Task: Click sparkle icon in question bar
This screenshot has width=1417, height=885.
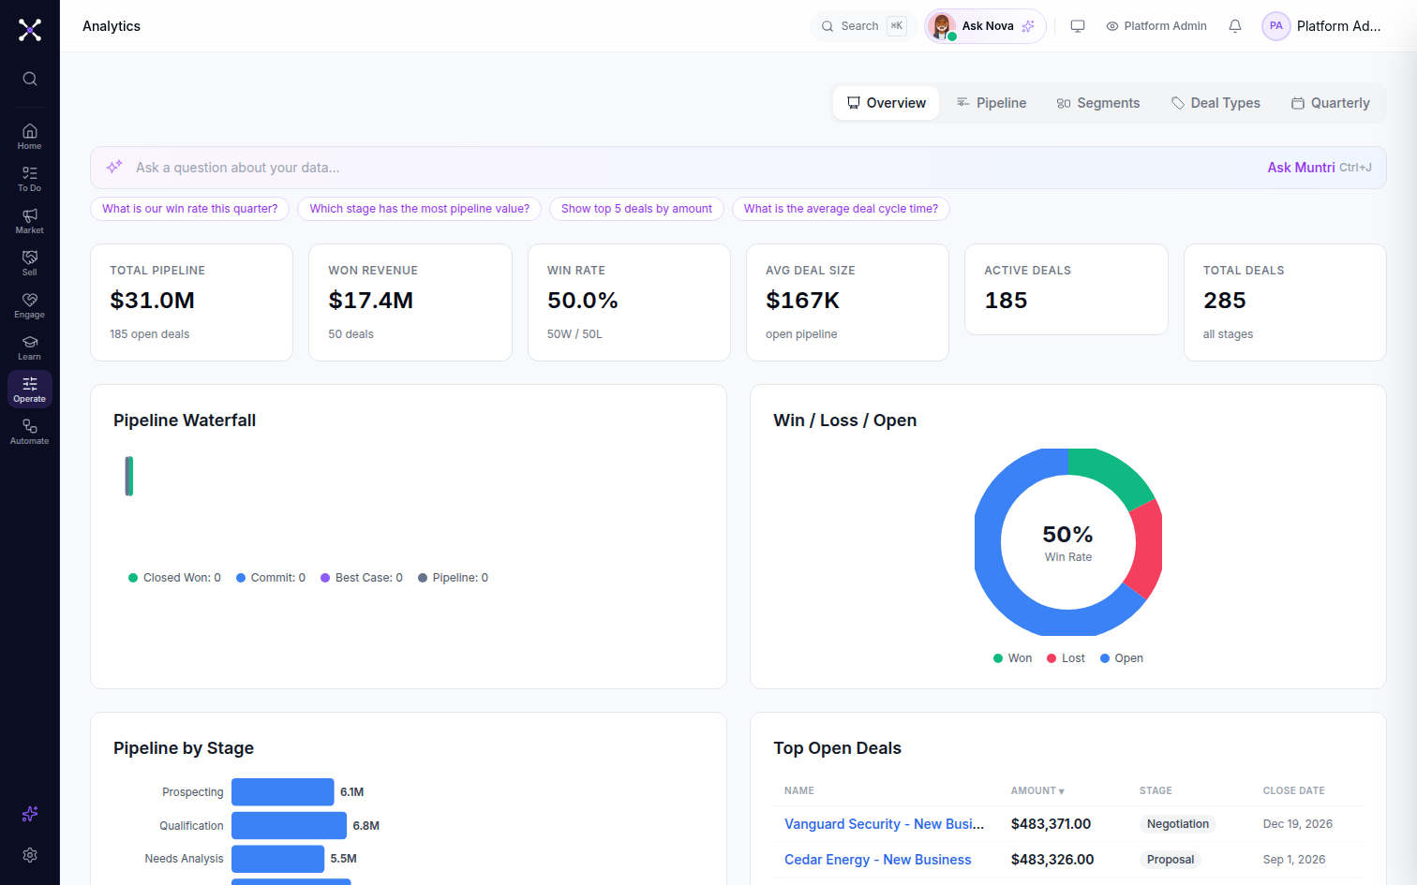Action: [114, 167]
